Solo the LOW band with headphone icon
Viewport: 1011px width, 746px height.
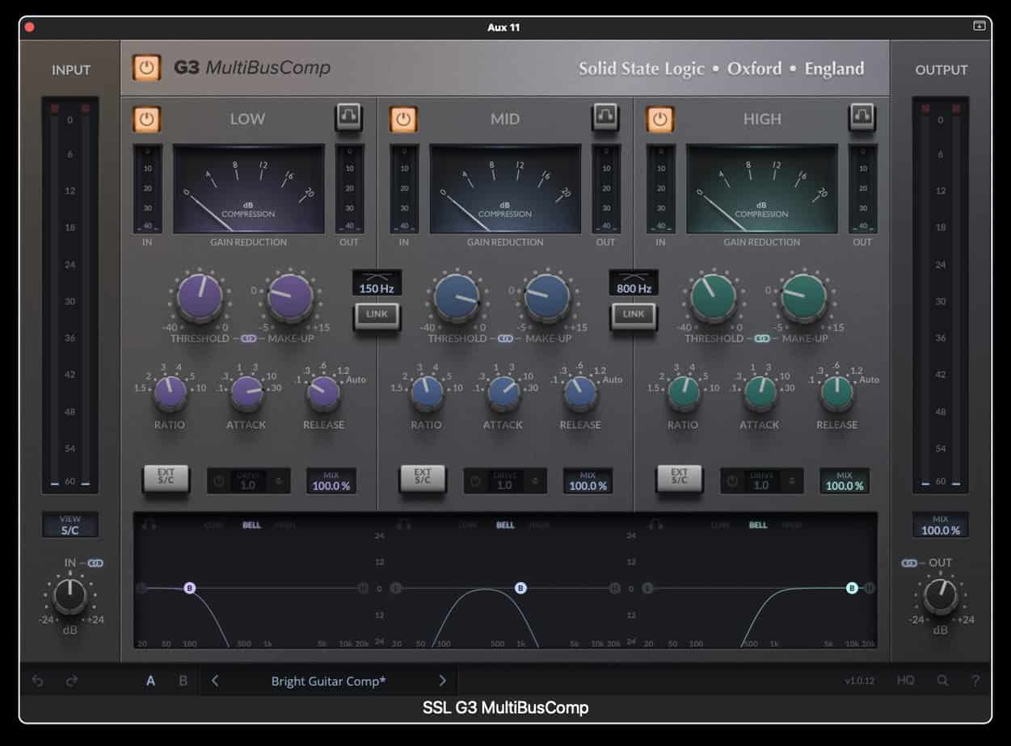pos(348,118)
